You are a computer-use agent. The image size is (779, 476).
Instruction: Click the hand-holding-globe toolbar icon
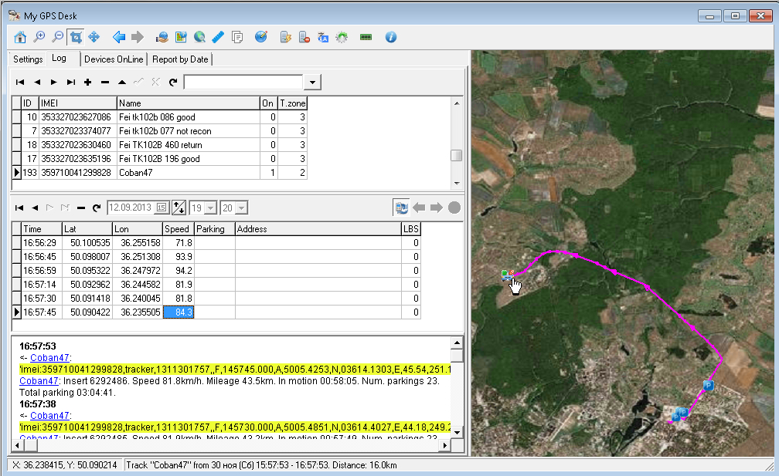162,37
